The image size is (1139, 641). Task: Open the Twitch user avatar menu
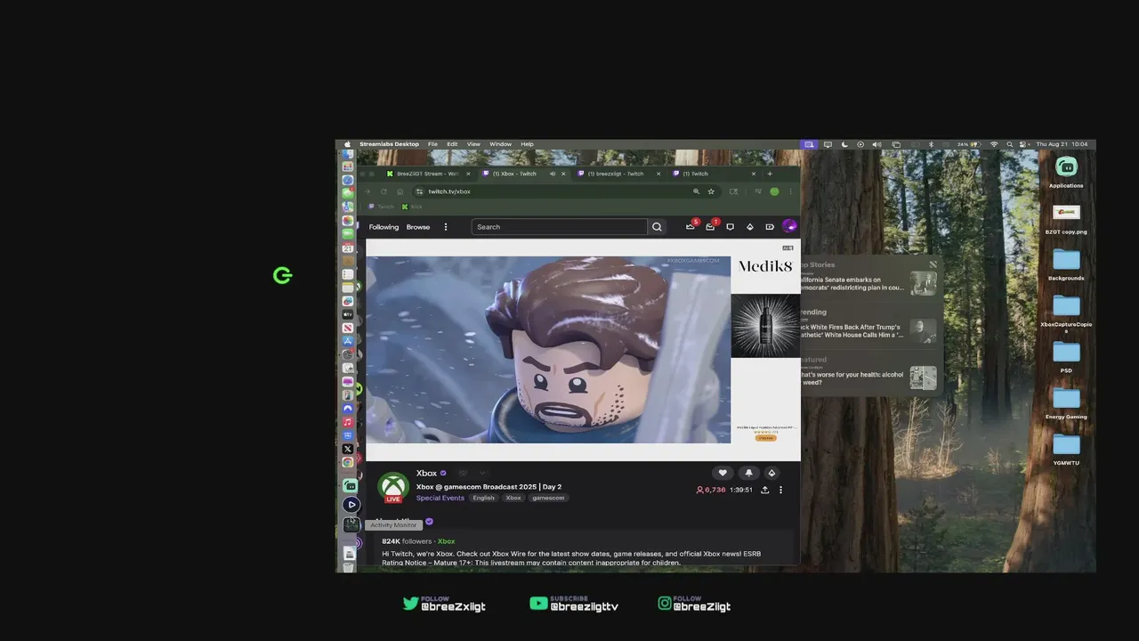click(x=789, y=227)
